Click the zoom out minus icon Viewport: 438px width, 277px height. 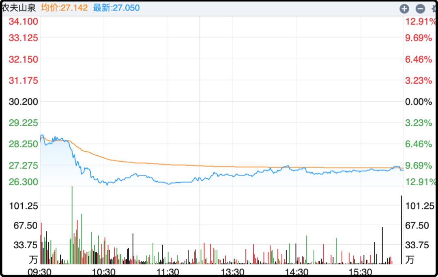click(420, 8)
